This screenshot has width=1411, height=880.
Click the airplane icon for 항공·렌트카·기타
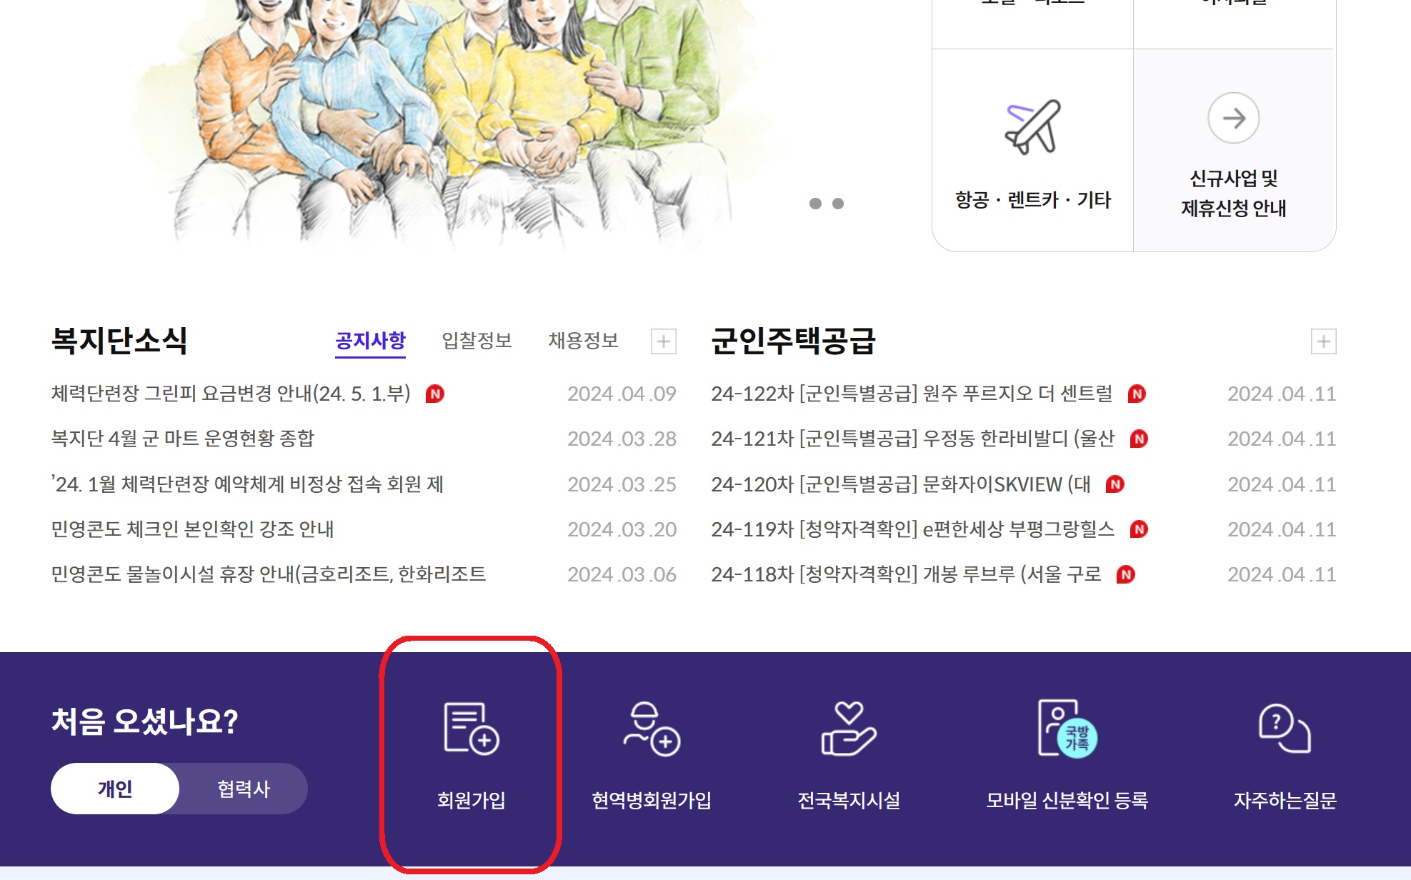1033,127
